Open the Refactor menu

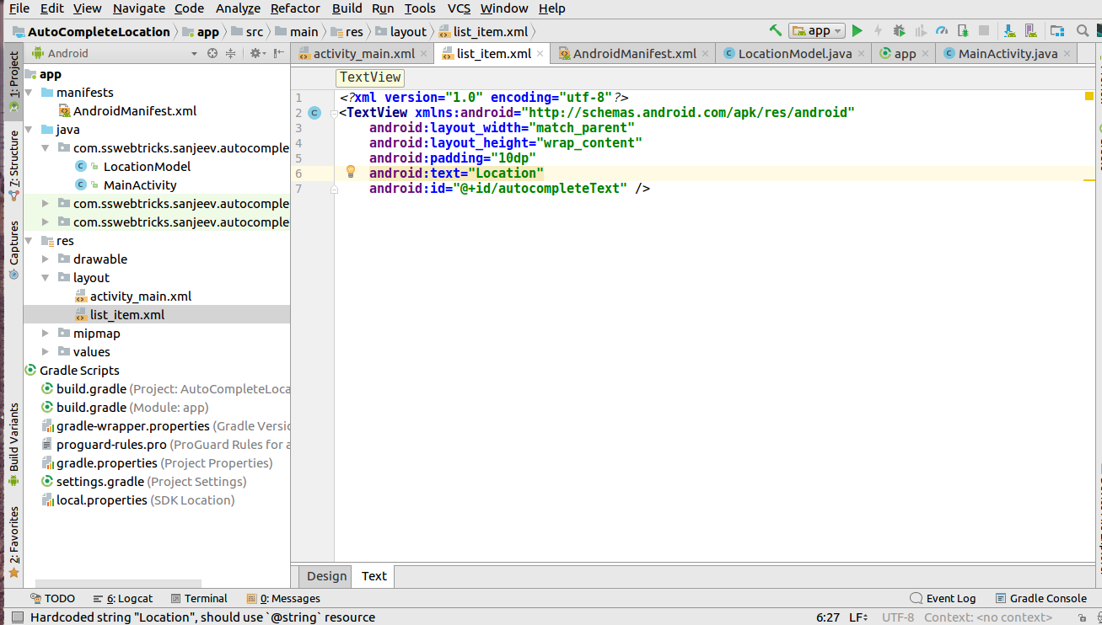tap(295, 8)
